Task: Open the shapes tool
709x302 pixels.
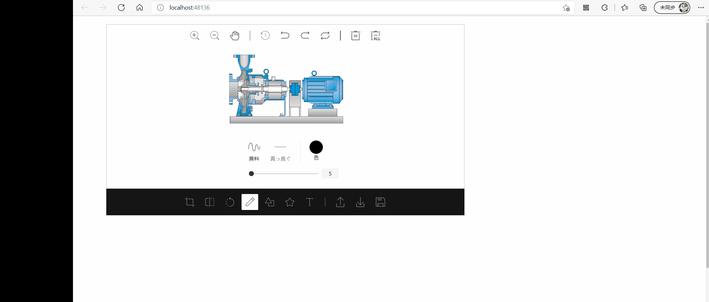Action: [x=270, y=202]
